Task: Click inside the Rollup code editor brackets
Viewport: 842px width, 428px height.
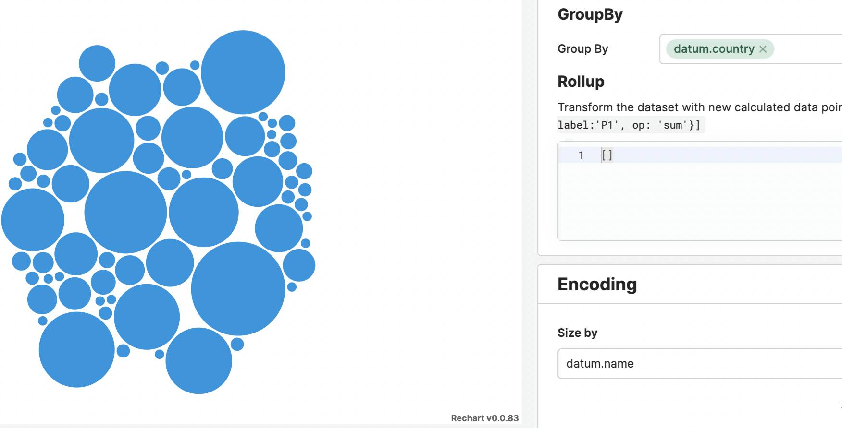Action: (607, 155)
